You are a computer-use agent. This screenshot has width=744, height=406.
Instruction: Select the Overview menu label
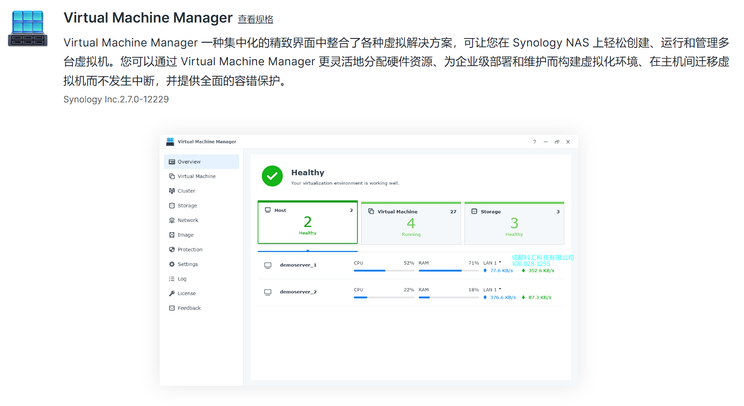point(189,162)
